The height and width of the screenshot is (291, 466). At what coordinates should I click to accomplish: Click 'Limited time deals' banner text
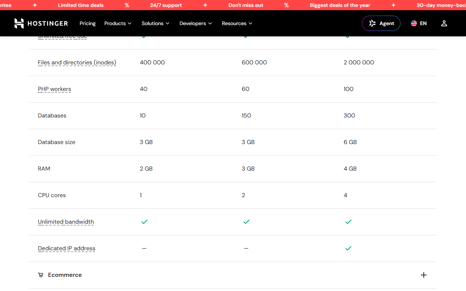(81, 5)
